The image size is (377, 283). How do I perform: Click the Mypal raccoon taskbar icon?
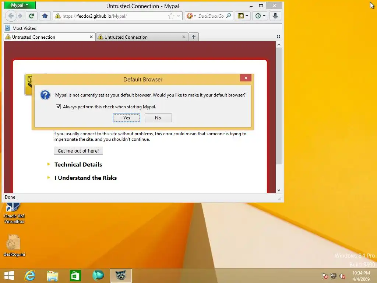click(121, 276)
